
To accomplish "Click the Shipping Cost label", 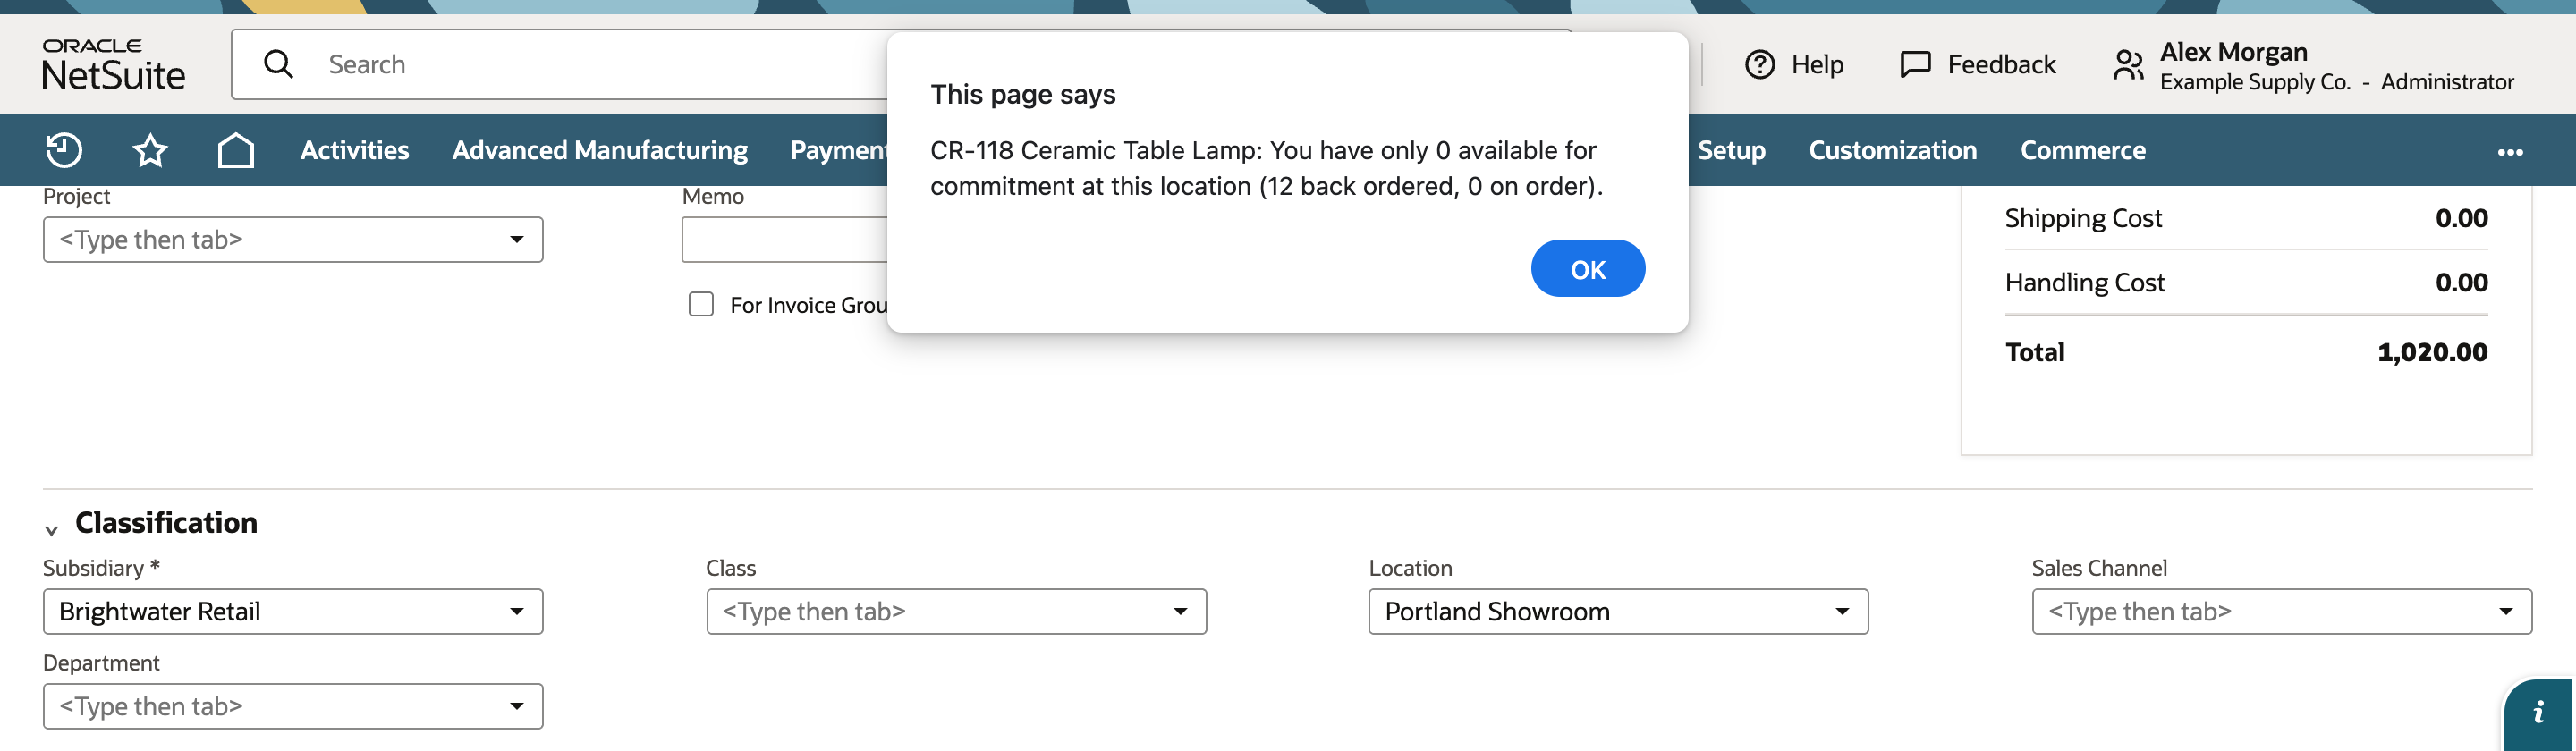I will (2083, 218).
